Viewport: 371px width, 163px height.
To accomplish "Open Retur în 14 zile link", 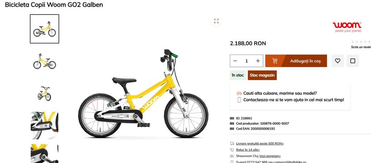I will click(248, 150).
